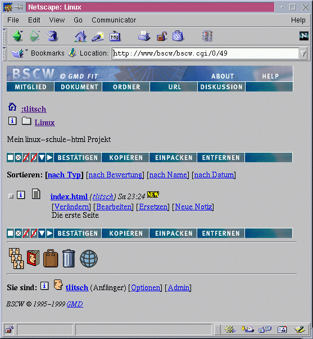313x339 pixels.
Task: Open Navigator from component bar wheel icon
Action: 230,329
